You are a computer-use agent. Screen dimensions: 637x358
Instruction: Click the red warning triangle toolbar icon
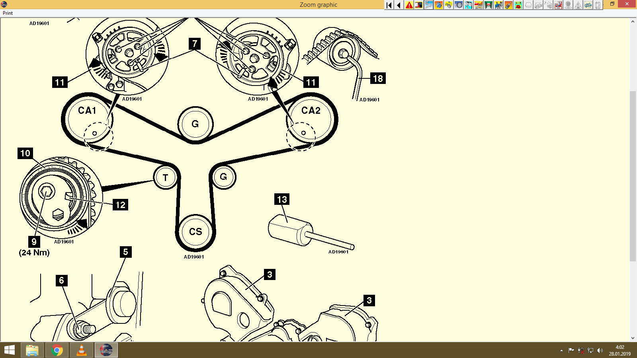coord(409,5)
